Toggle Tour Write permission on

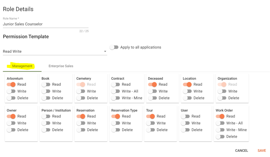pos(150,123)
